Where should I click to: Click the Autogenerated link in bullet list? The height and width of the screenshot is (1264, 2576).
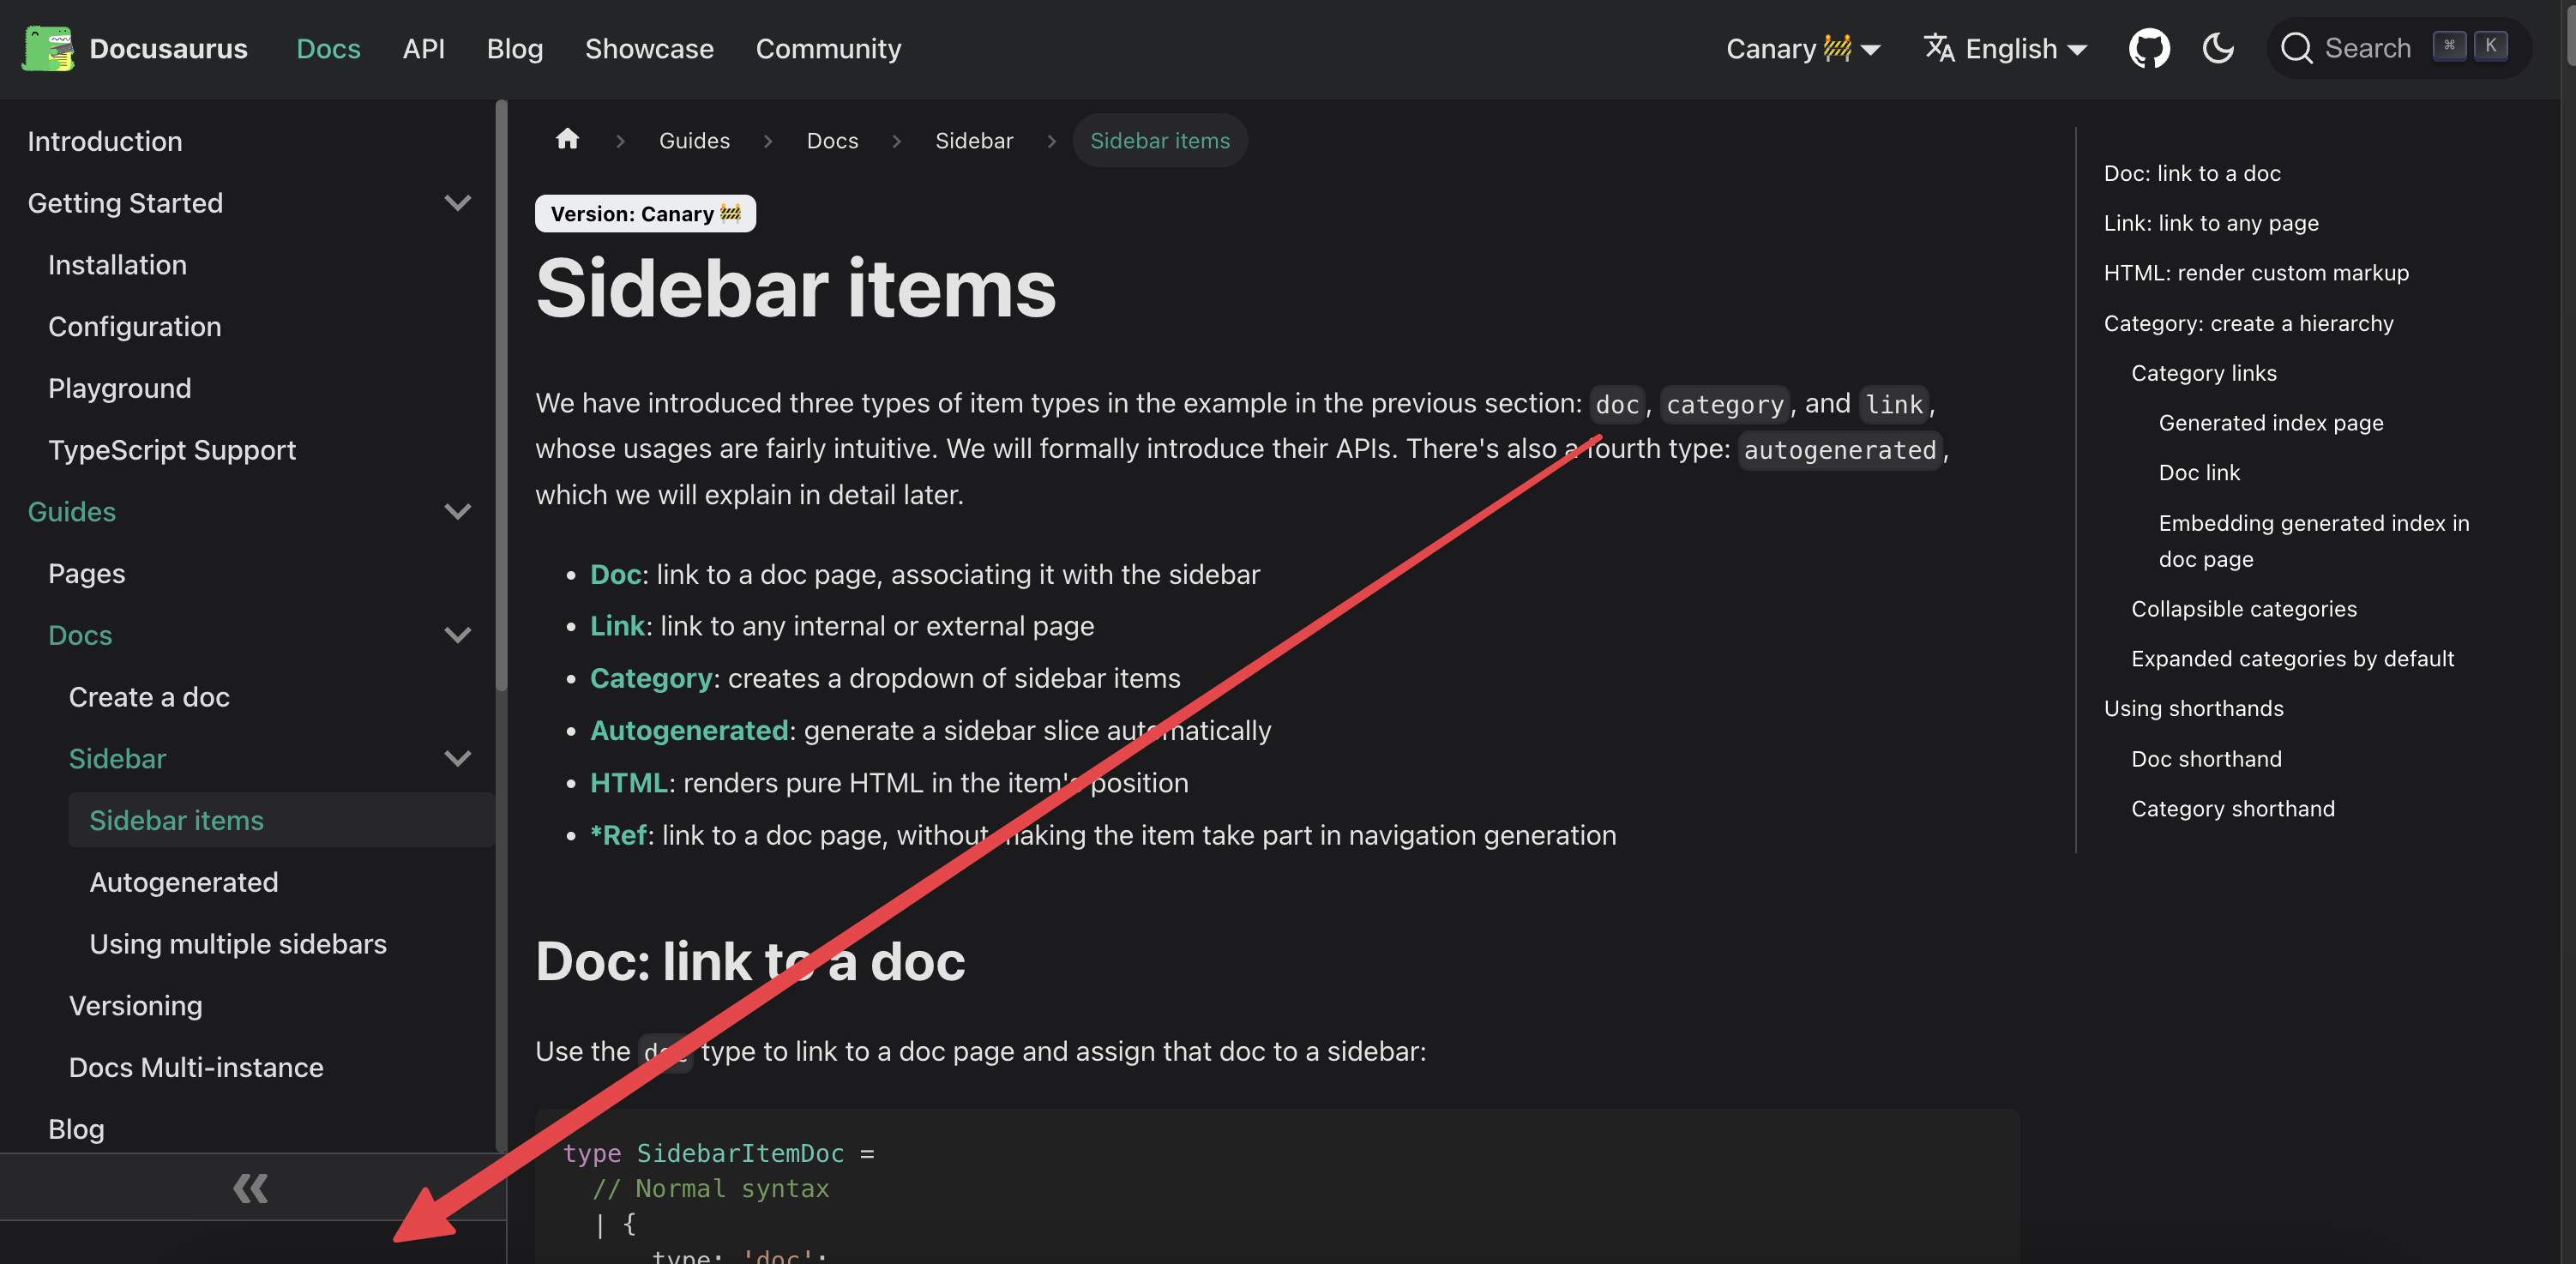[x=689, y=731]
